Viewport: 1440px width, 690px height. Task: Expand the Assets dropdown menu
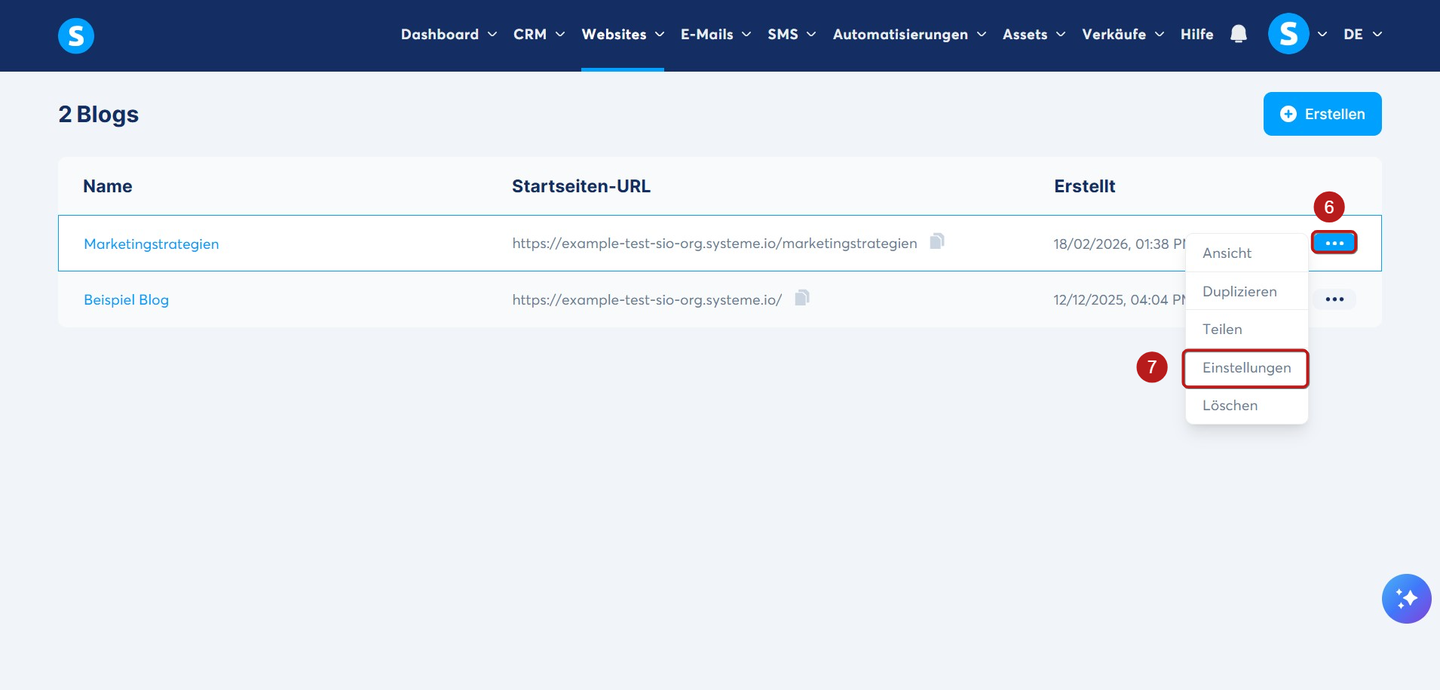click(1034, 35)
